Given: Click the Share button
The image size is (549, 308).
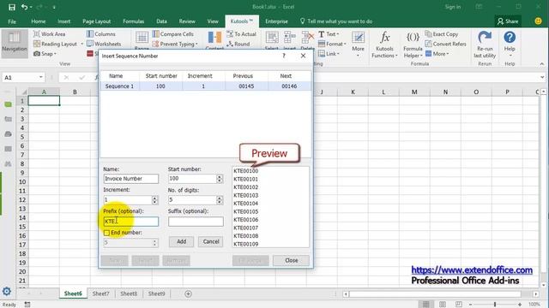Looking at the screenshot, I should (508, 21).
